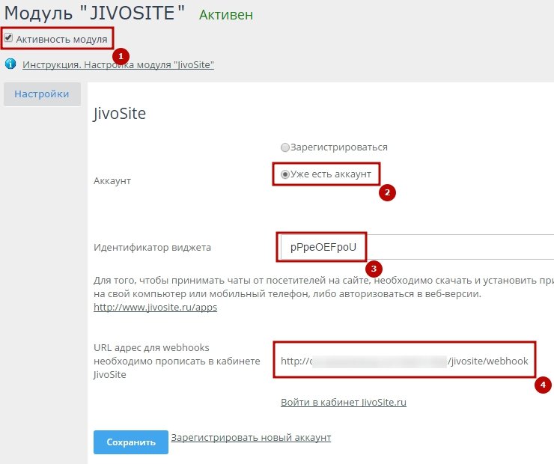554x464 pixels.
Task: Click the "Идентификатор виджета" label
Action: (152, 247)
